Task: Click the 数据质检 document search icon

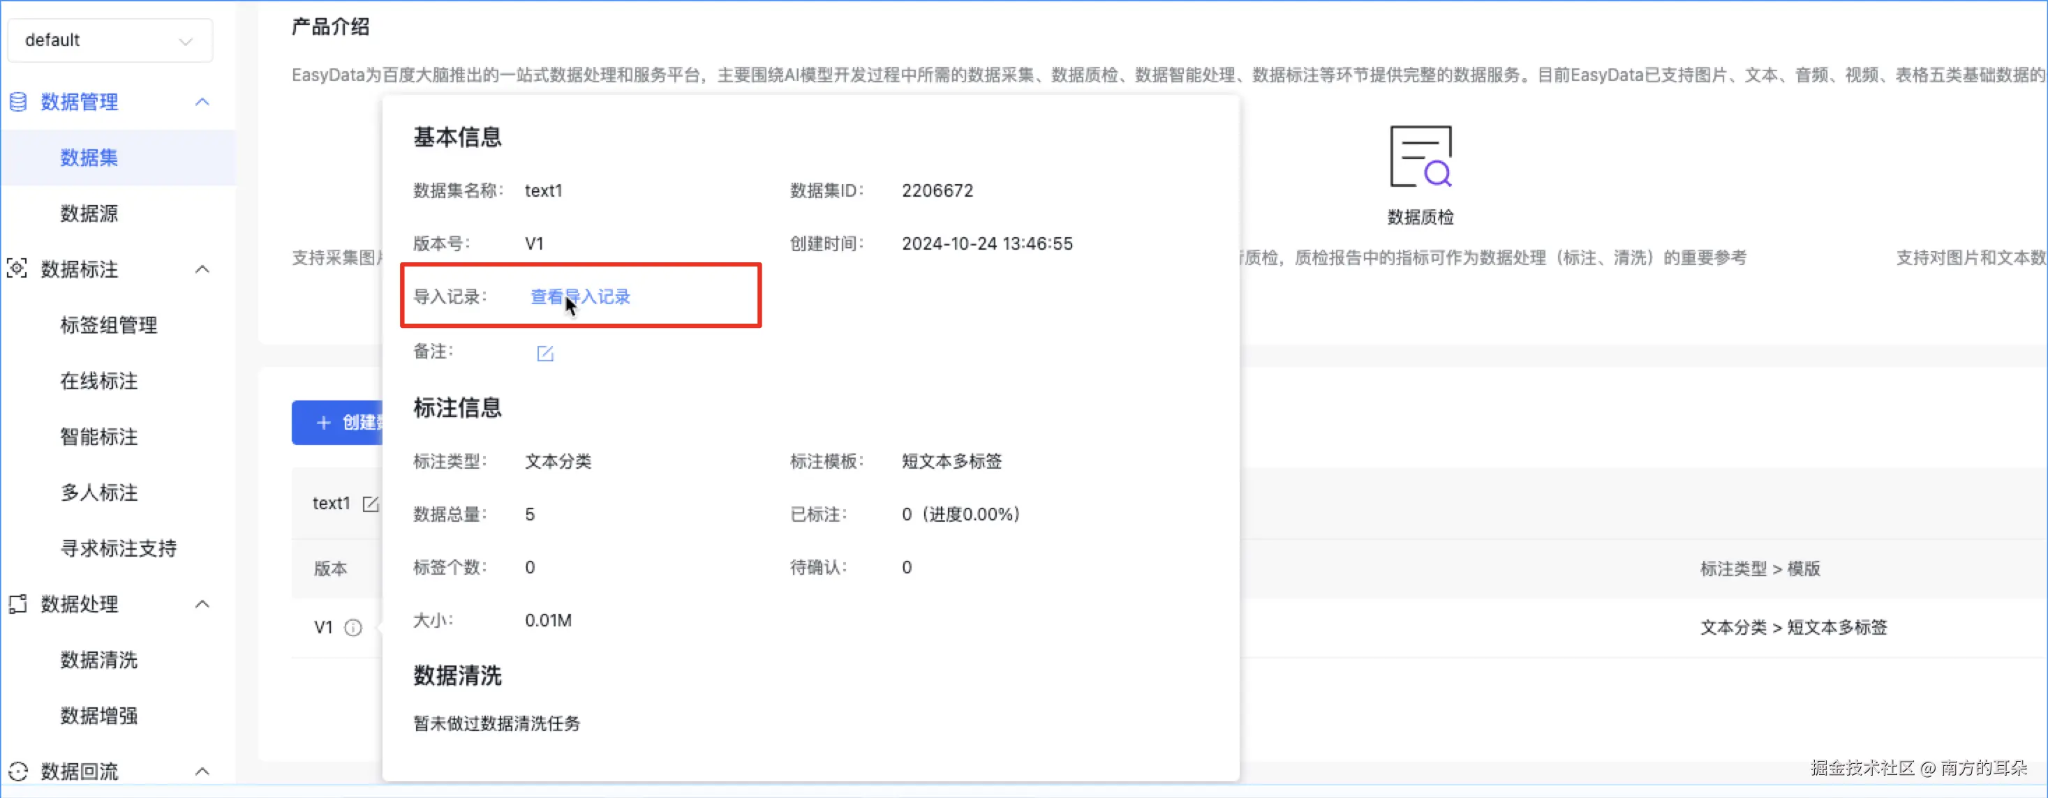Action: pyautogui.click(x=1420, y=156)
